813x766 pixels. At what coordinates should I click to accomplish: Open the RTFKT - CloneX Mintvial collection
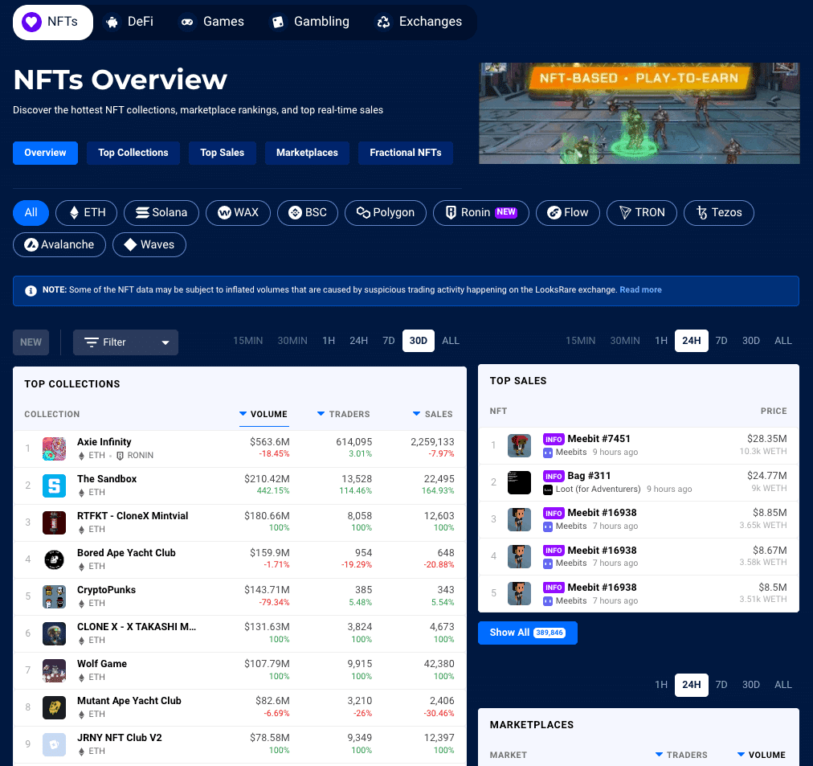pyautogui.click(x=133, y=516)
